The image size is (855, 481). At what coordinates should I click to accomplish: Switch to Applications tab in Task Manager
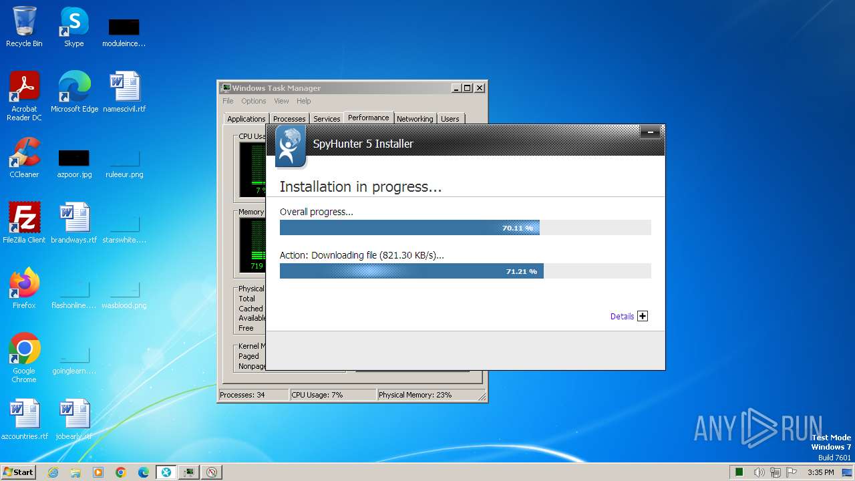click(246, 119)
